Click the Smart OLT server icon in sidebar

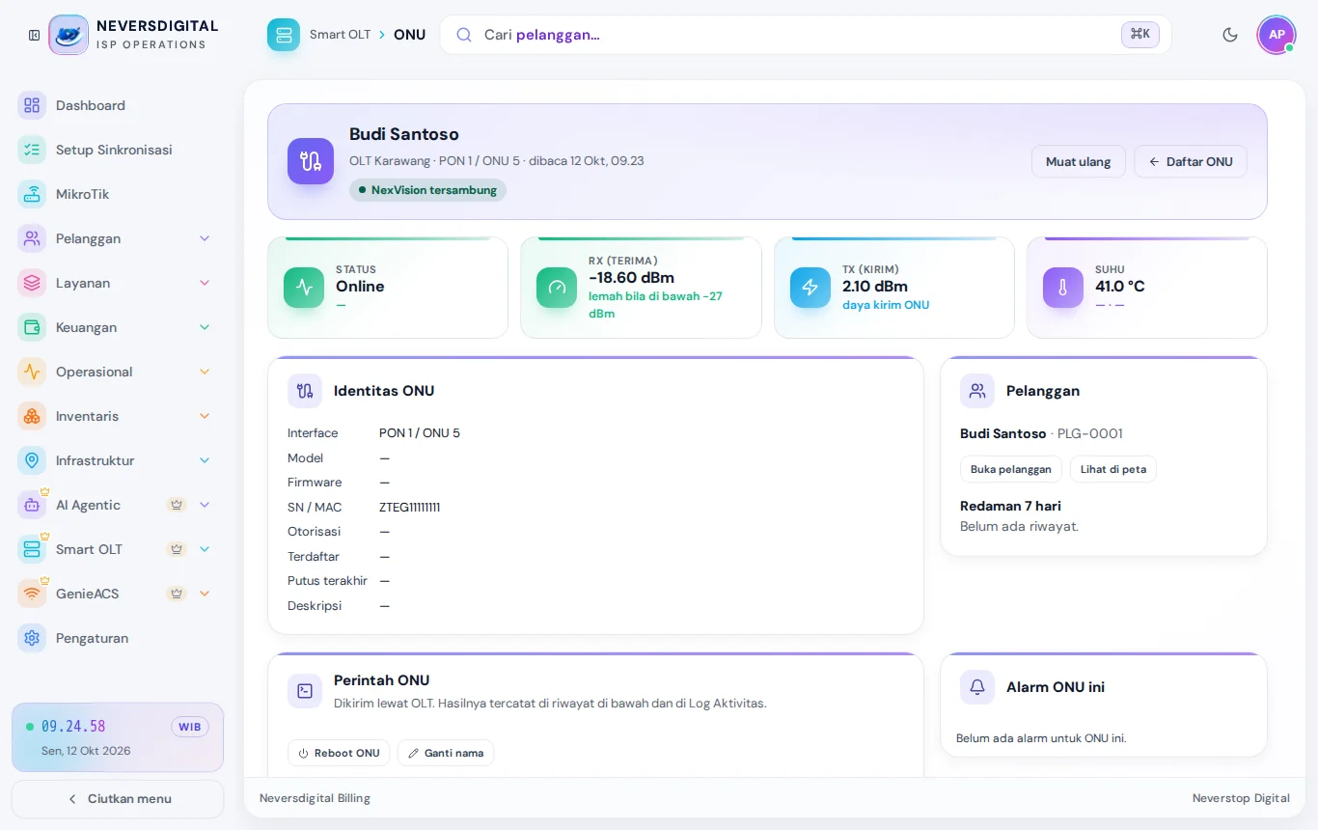32,549
